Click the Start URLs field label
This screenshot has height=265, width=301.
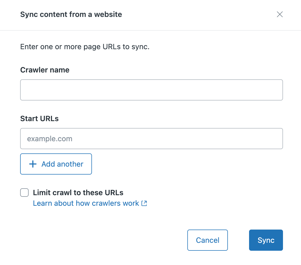coord(39,118)
